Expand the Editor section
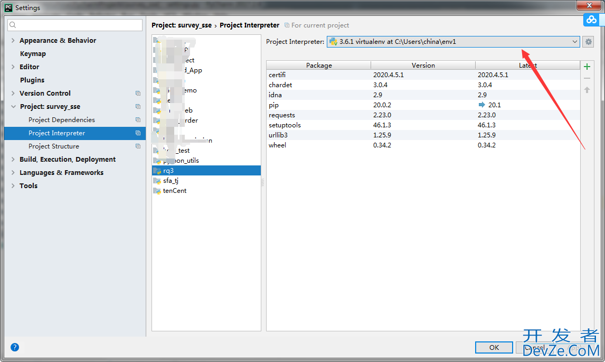 click(x=13, y=67)
